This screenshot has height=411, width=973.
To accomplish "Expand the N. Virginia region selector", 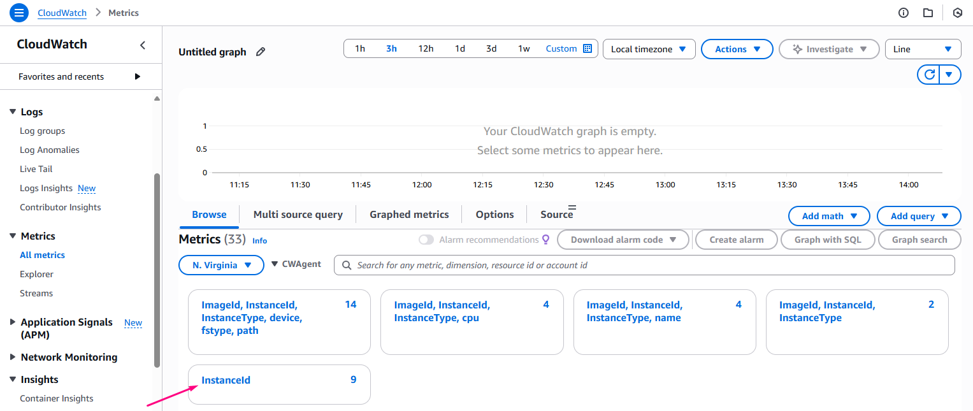I will [x=221, y=265].
